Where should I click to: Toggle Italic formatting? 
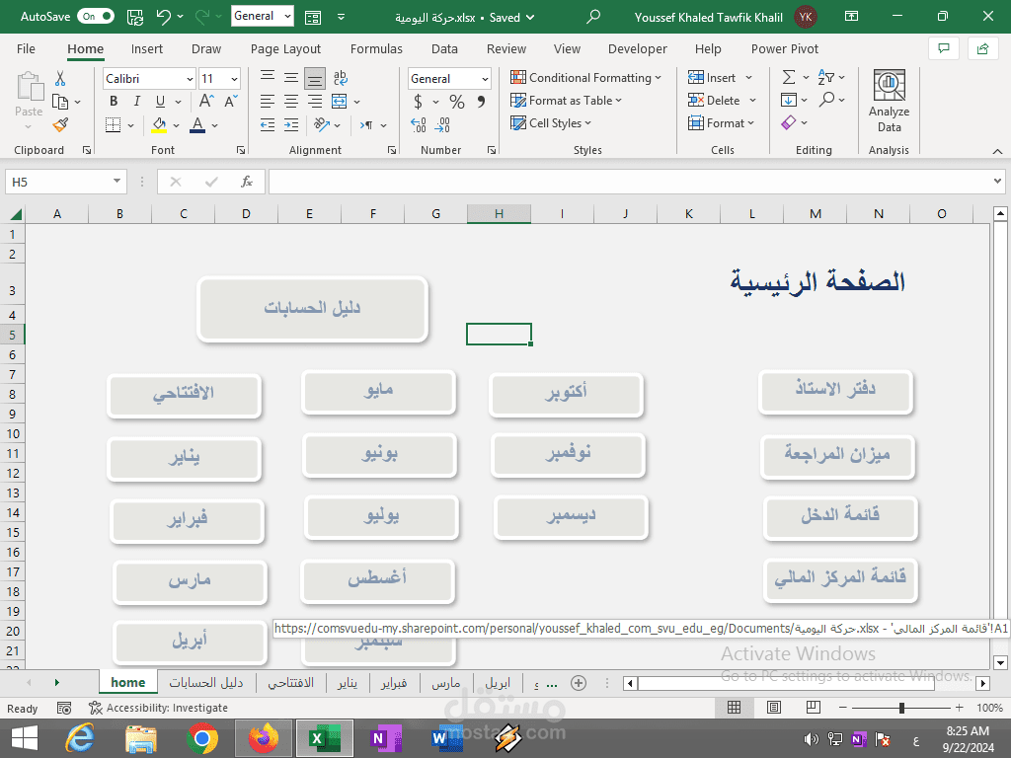136,102
